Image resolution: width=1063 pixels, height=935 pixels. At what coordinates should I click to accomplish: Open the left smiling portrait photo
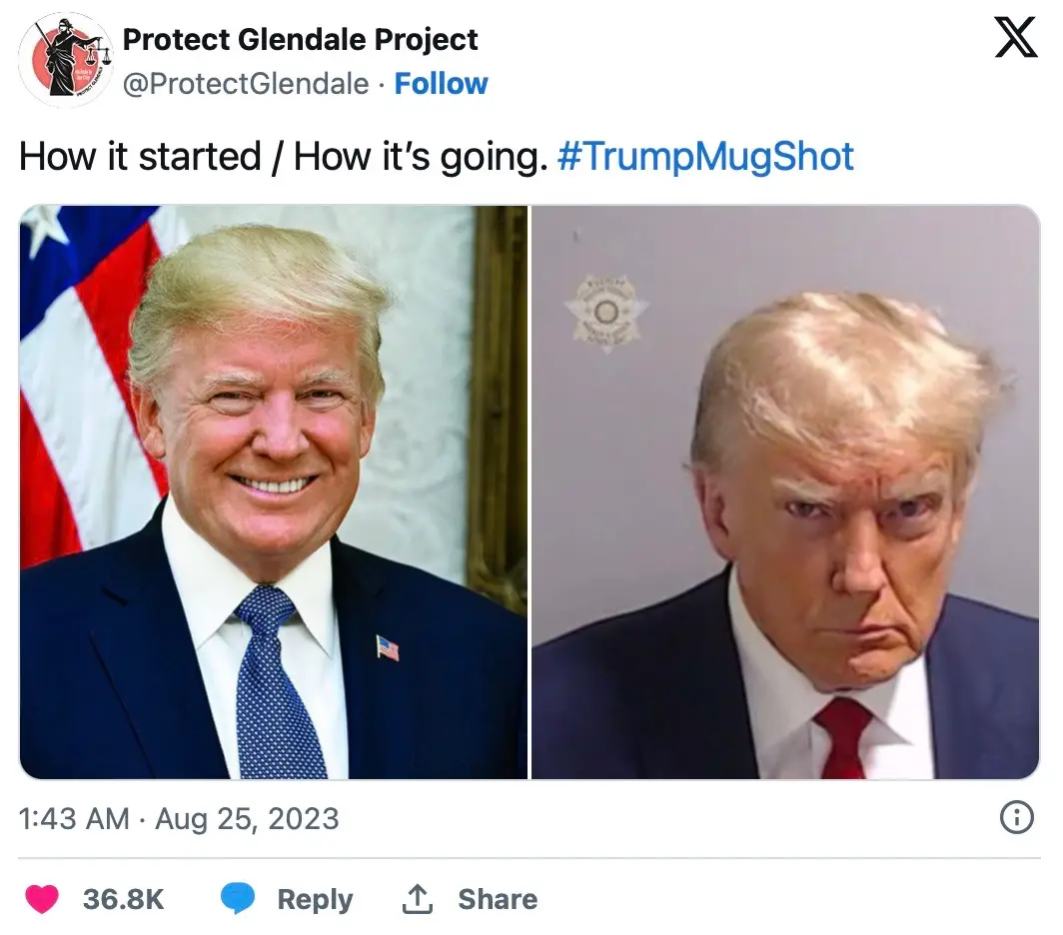(x=273, y=492)
